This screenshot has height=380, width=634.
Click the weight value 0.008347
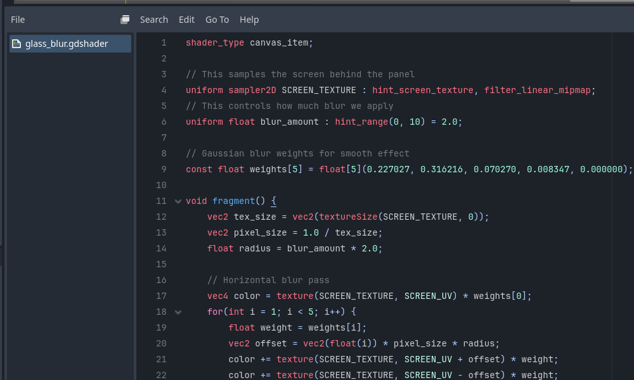(x=548, y=170)
